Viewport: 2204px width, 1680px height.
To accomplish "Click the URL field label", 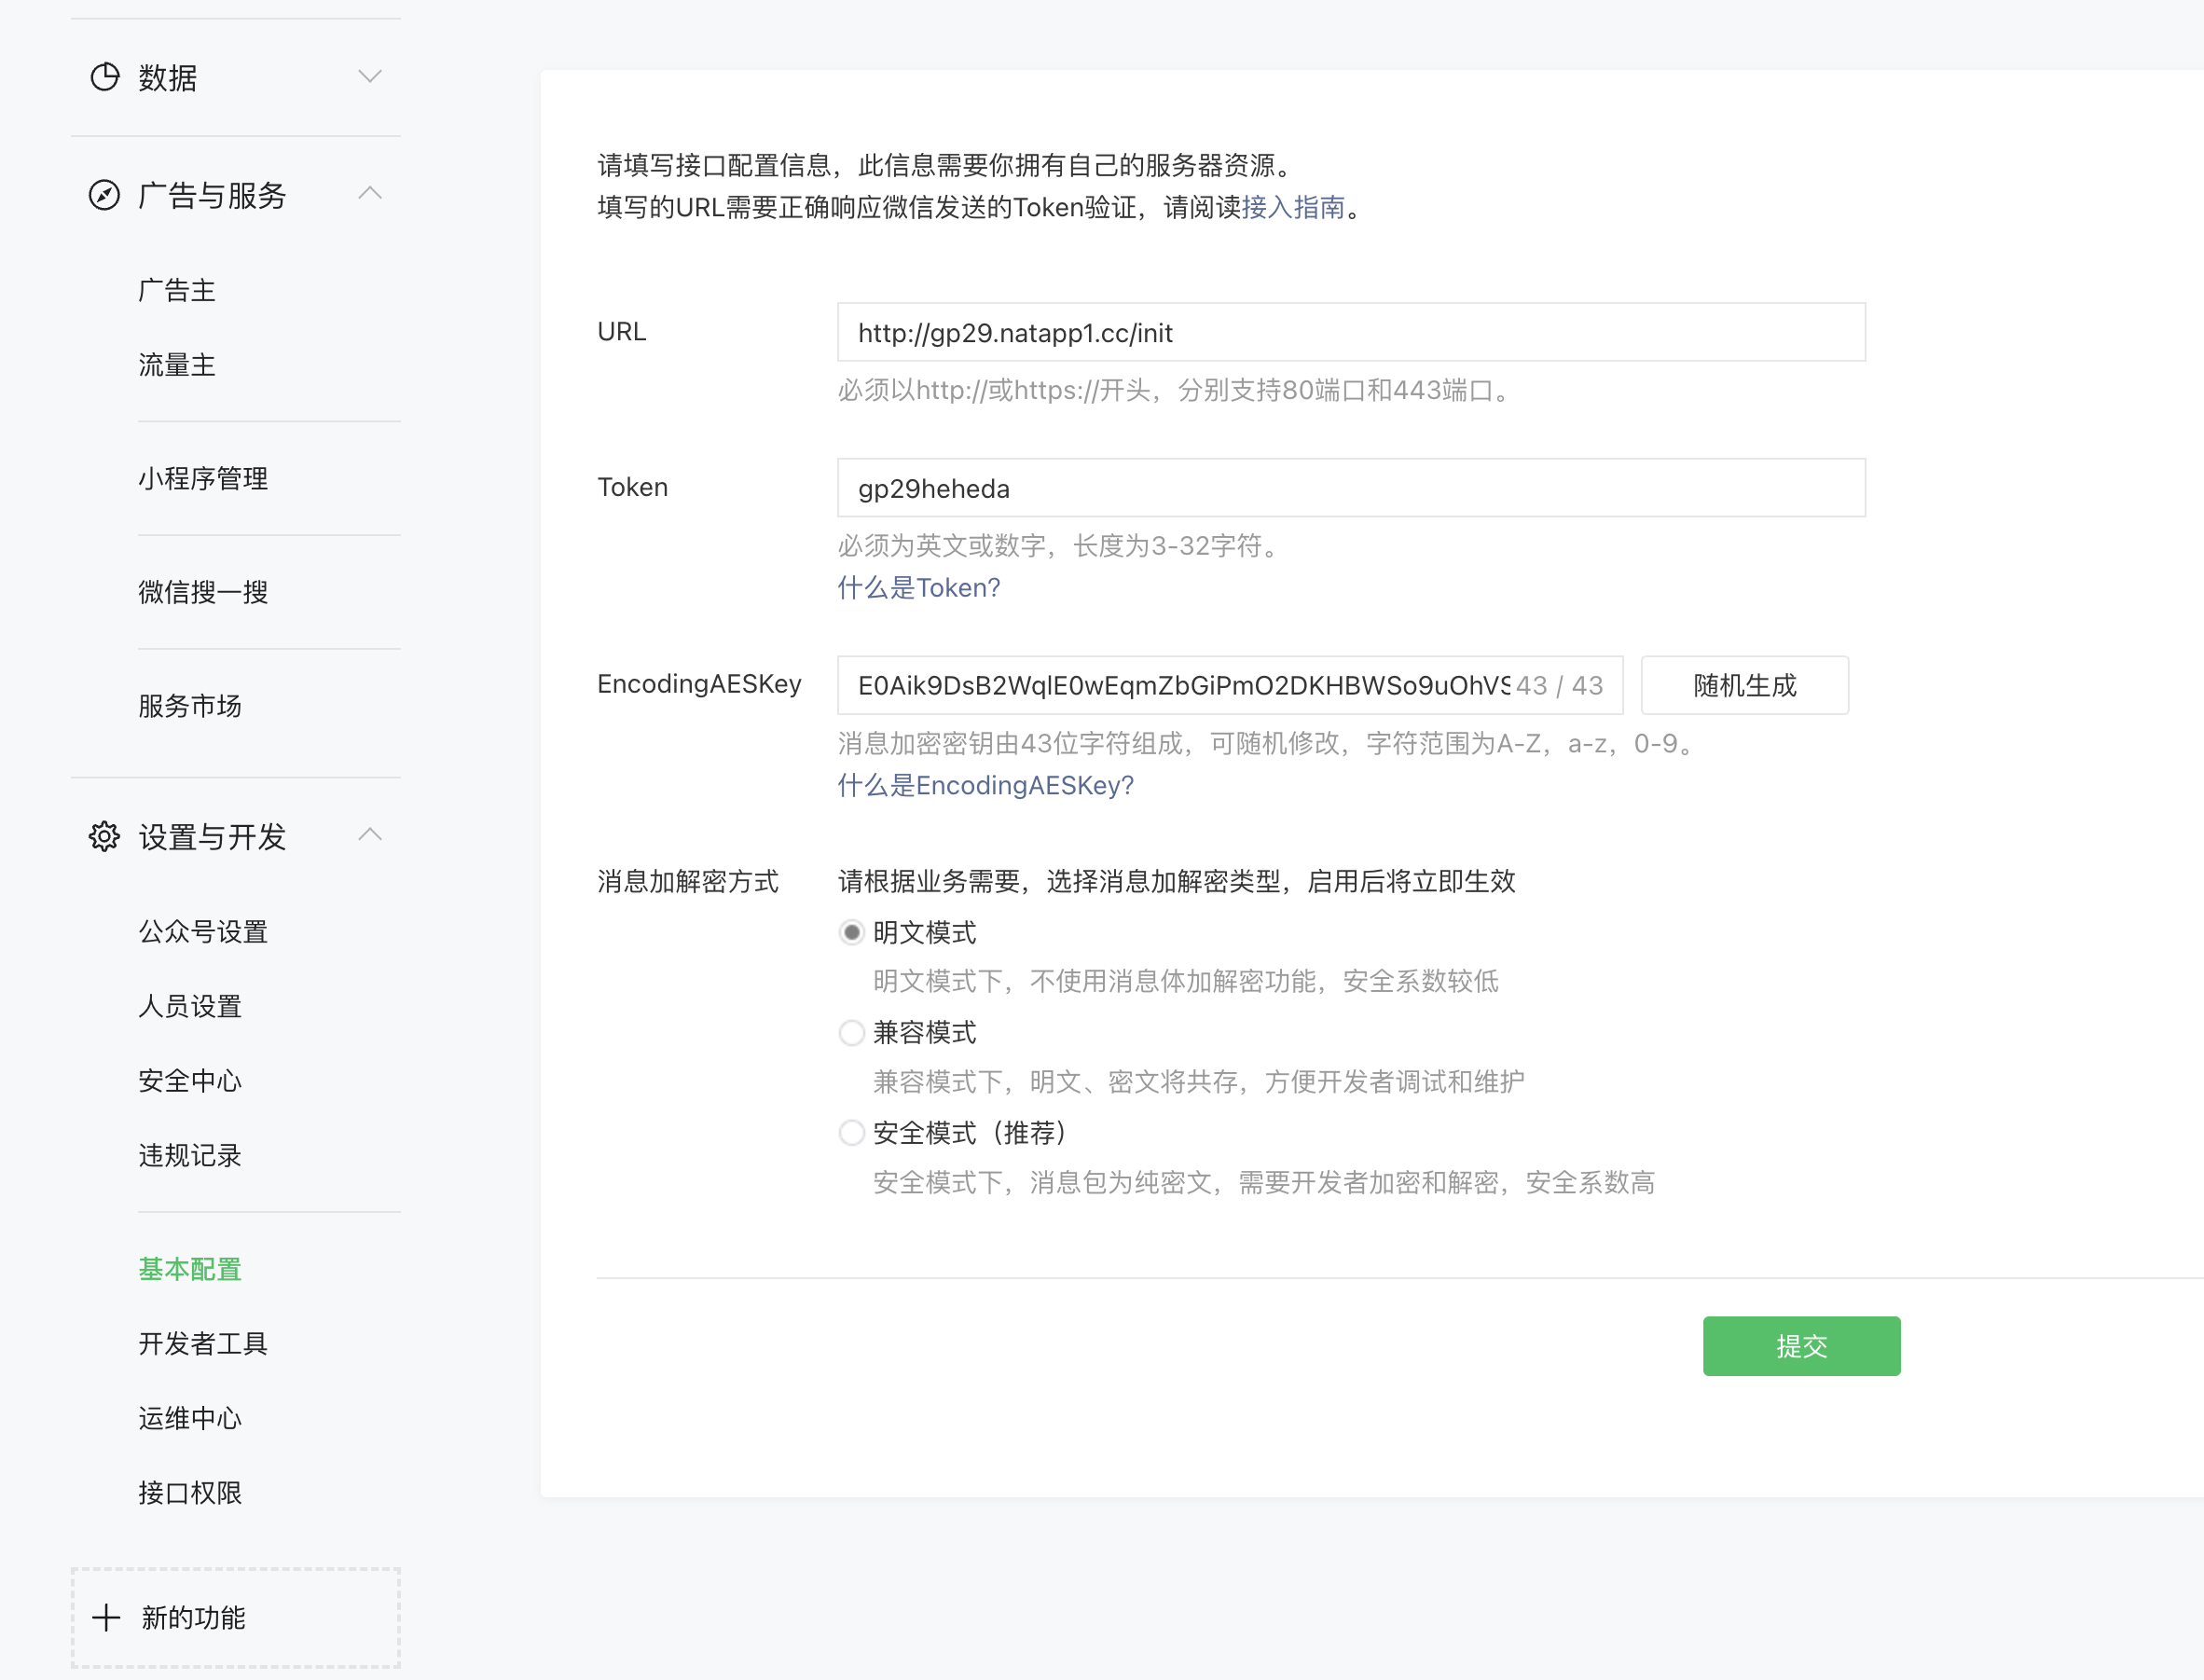I will (621, 331).
